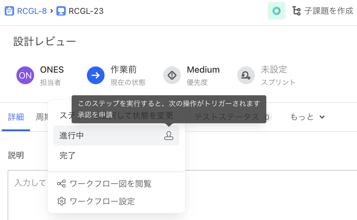Click the sprint cycle icon

pos(246,75)
